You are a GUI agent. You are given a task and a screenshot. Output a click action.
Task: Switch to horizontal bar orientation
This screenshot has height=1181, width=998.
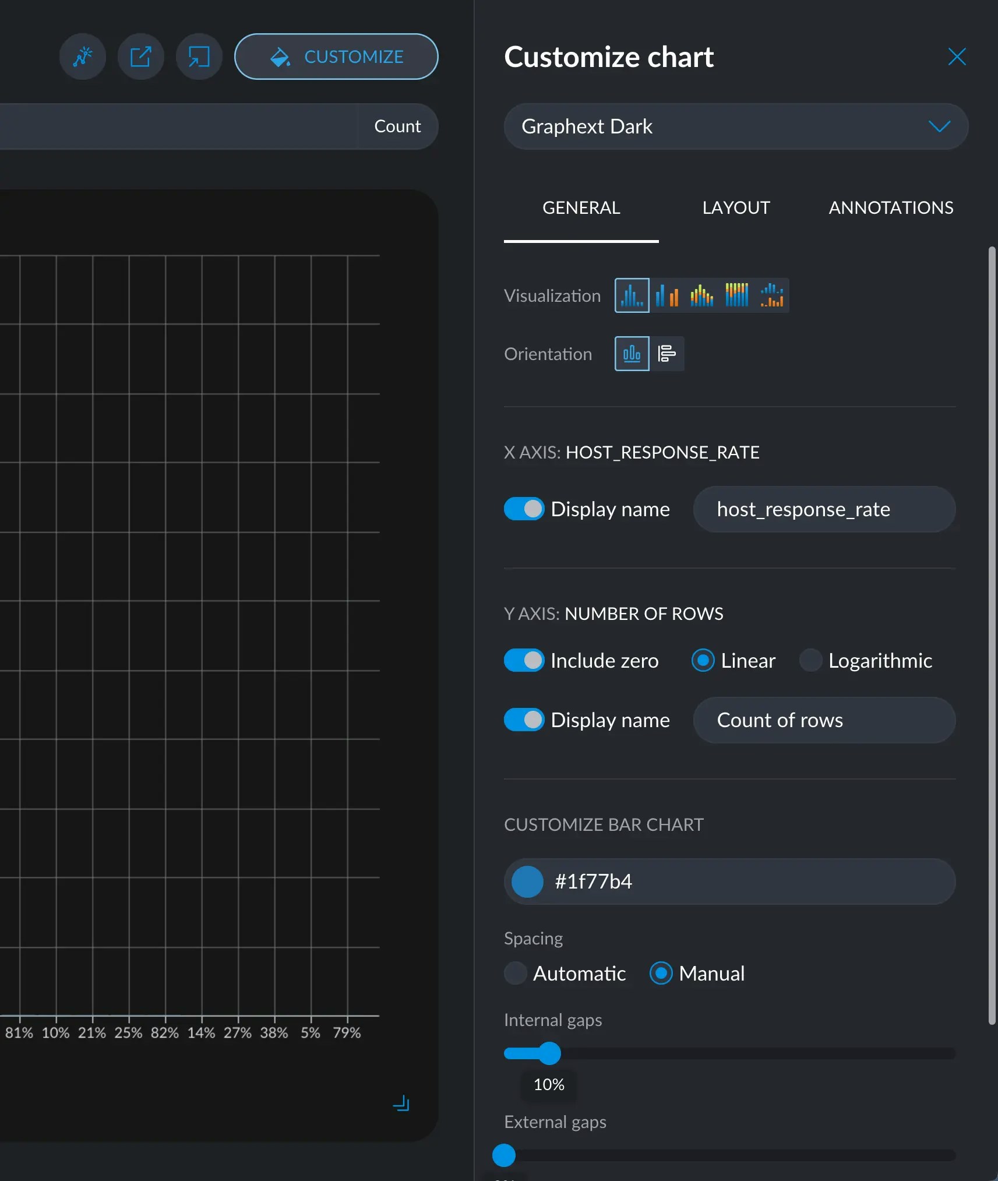point(666,354)
